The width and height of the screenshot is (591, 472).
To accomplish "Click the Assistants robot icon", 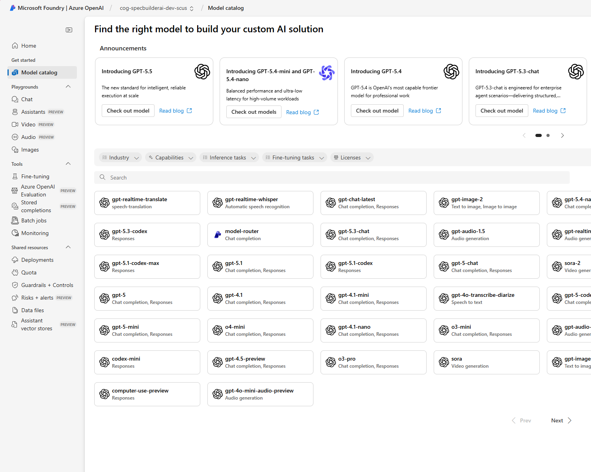I will (x=15, y=112).
